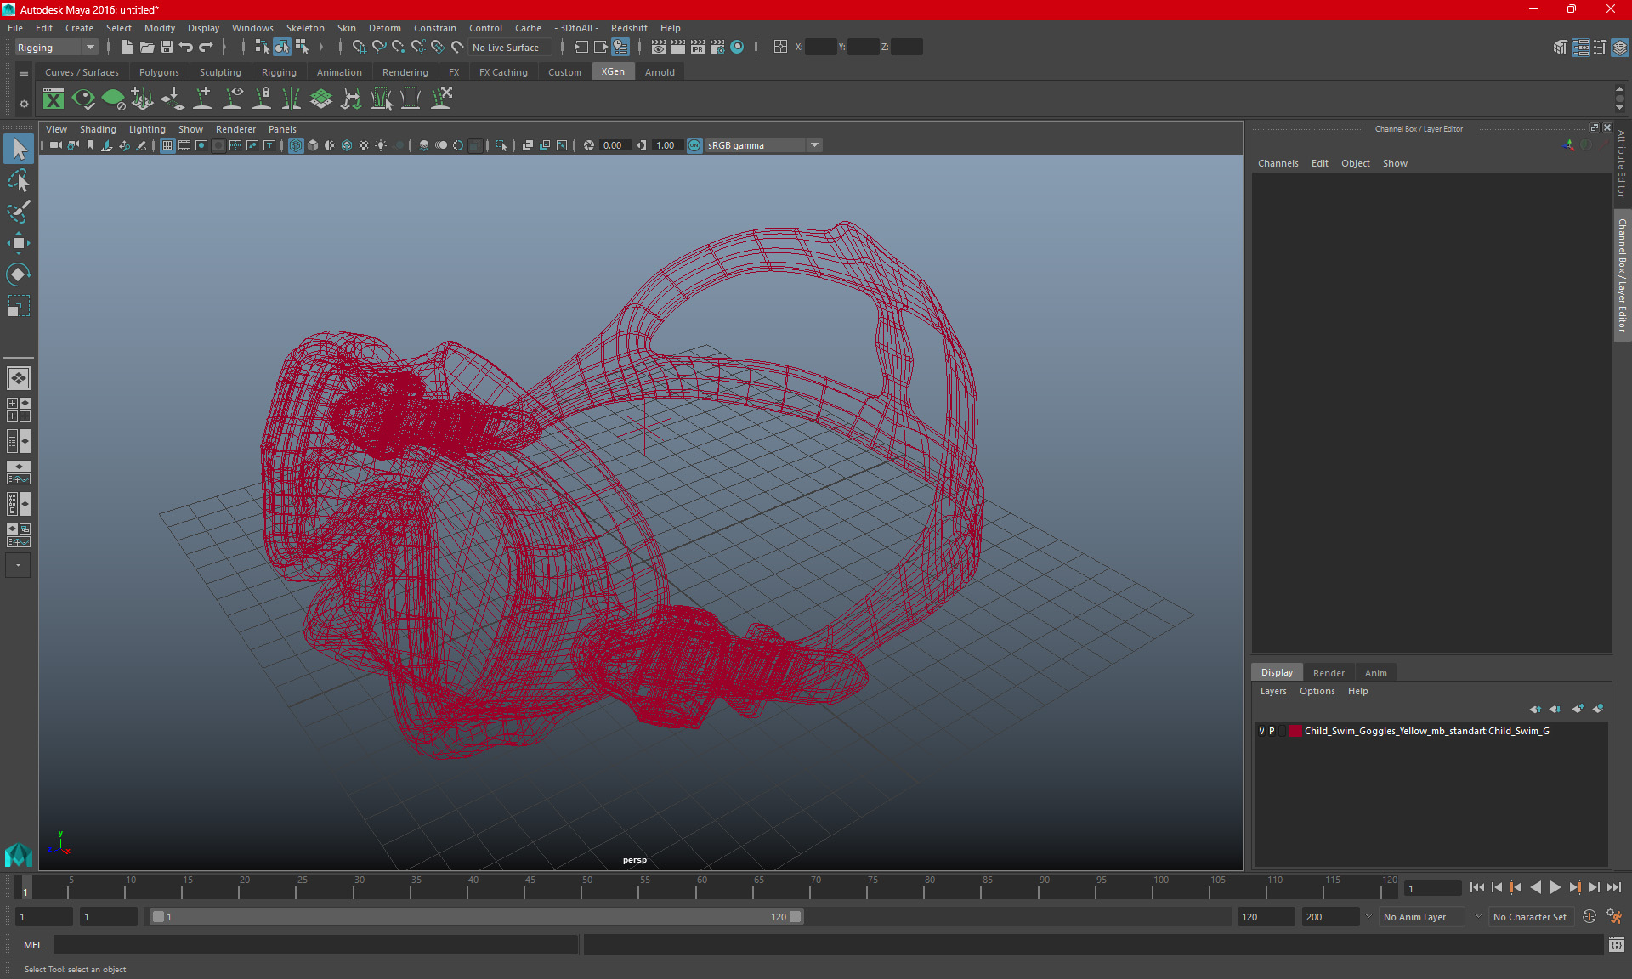Switch to the Render layer tab

click(x=1329, y=672)
